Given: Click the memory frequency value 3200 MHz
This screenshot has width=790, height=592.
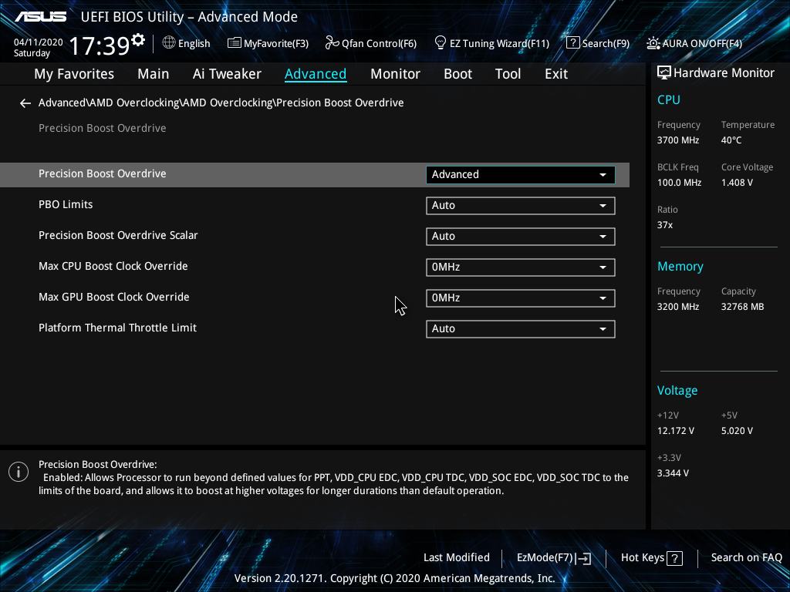Looking at the screenshot, I should (x=677, y=307).
